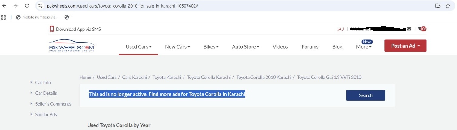Image resolution: width=457 pixels, height=130 pixels.
Task: Click Toyota Karachi breadcrumb link
Action: 167,77
